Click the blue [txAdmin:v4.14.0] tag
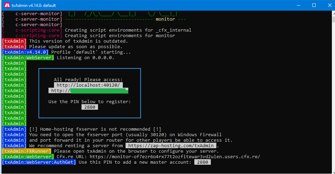 tap(25, 52)
